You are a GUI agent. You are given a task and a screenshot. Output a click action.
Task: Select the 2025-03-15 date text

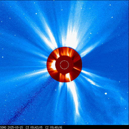[x=15, y=127]
